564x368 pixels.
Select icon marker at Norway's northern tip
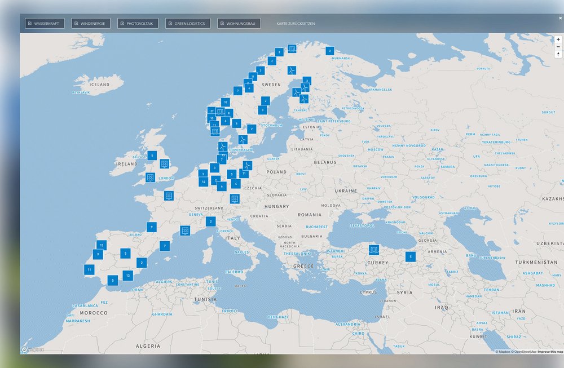pyautogui.click(x=292, y=48)
